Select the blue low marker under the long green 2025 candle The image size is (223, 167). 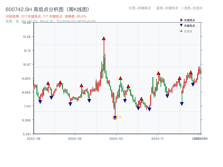(x=182, y=104)
